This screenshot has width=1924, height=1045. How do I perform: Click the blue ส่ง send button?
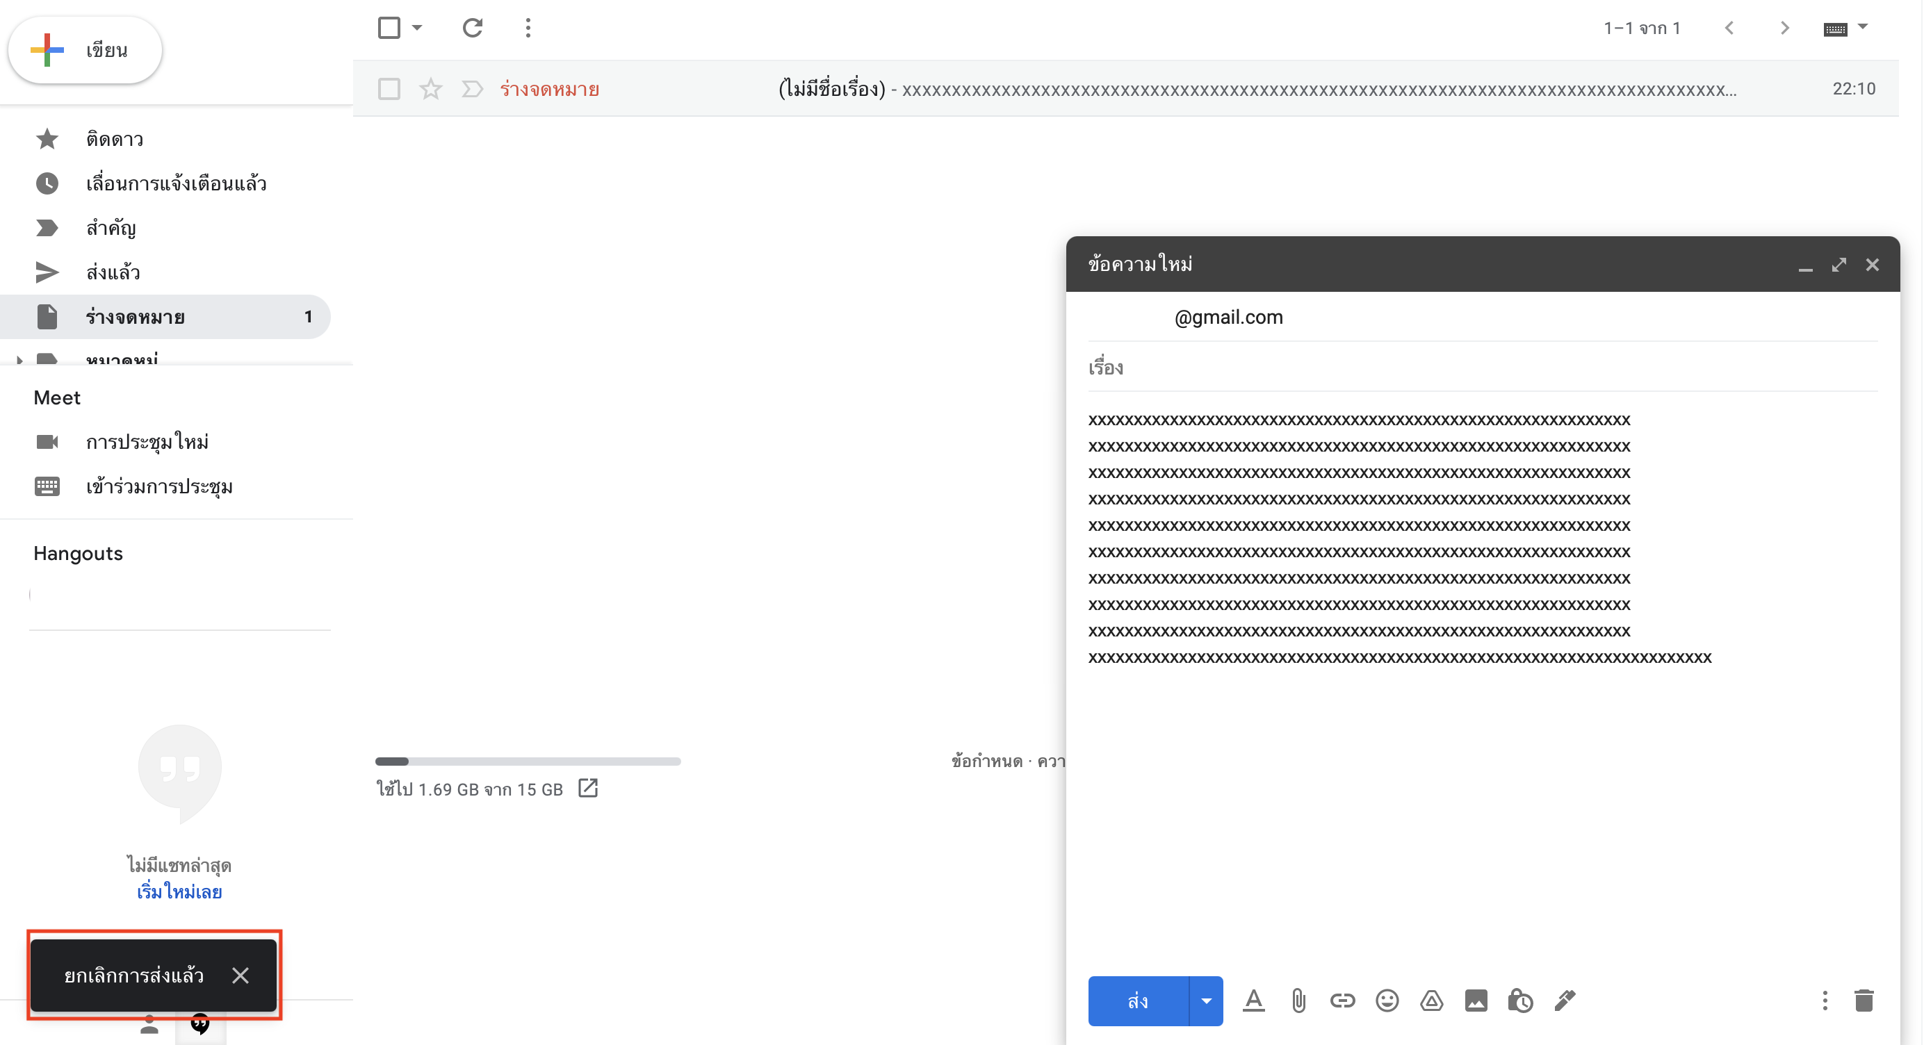(1138, 1001)
